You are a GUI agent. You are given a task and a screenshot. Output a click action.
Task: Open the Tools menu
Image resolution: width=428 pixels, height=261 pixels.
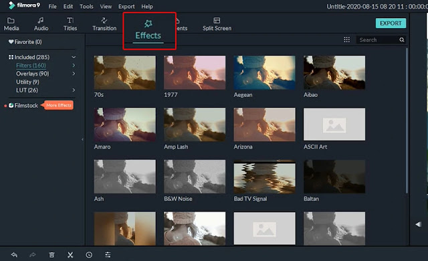click(x=86, y=7)
